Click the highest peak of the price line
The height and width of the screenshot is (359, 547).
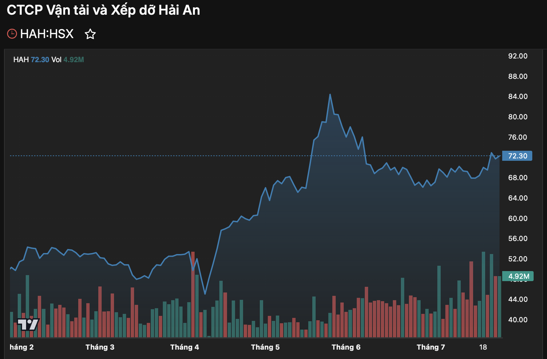(x=330, y=95)
